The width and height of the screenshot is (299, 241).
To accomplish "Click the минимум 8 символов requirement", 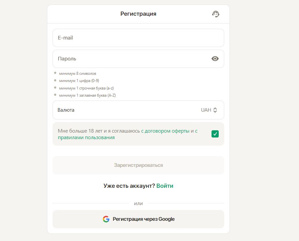I will [77, 73].
